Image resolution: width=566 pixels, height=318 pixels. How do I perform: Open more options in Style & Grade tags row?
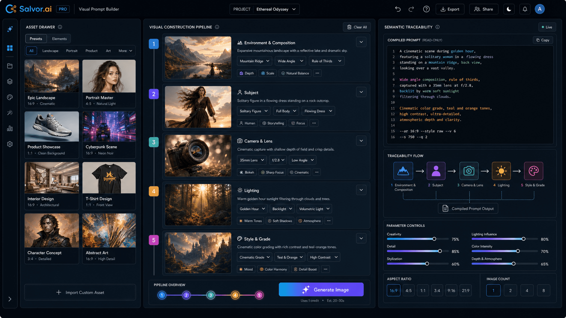(326, 269)
